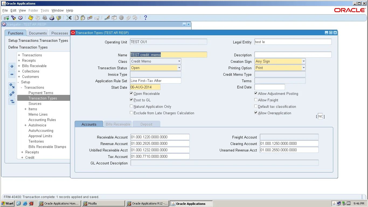
Task: Click the Internet Explorer quick launch icon
Action: 25,203
